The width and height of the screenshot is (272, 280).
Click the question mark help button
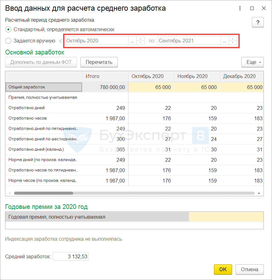(x=258, y=23)
